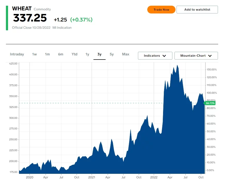Click the orange Trade Now button
Image resolution: width=227 pixels, height=183 pixels.
tap(161, 10)
